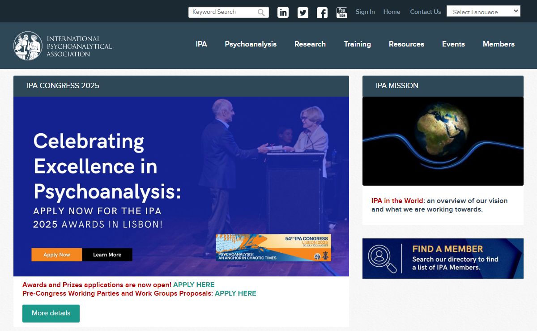Click the IPA Mission globe image
The height and width of the screenshot is (331, 537).
443,141
